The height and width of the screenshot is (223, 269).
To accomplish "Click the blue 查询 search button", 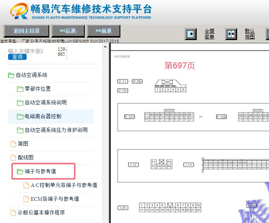I will (x=17, y=57).
